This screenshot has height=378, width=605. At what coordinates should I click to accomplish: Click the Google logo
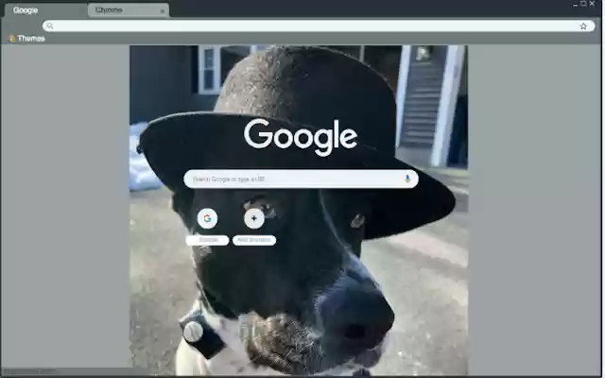pos(301,137)
